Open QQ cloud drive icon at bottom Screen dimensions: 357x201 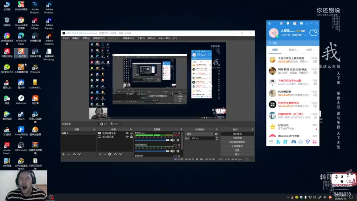point(300,142)
